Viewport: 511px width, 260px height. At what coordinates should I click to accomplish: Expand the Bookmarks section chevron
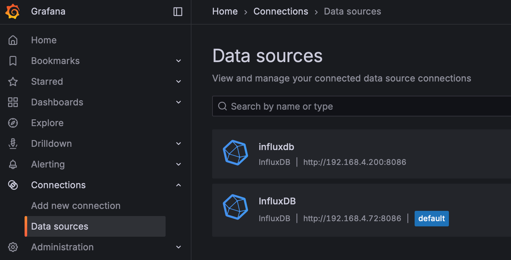(179, 61)
